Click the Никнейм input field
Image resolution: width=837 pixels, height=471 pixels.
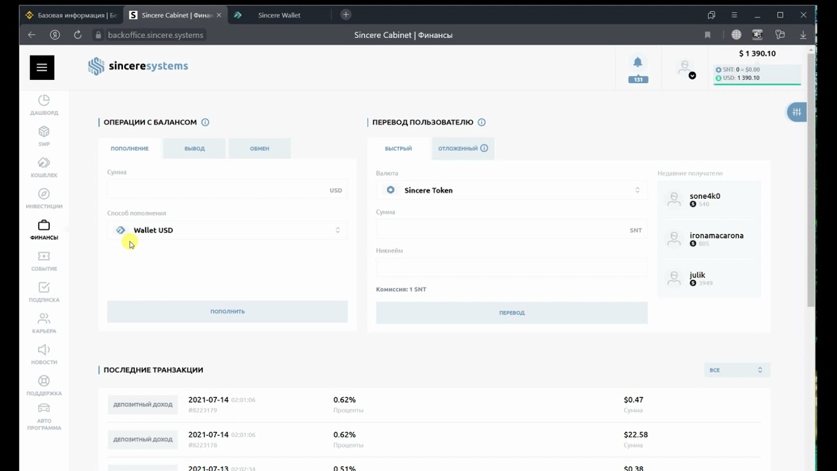click(x=511, y=268)
